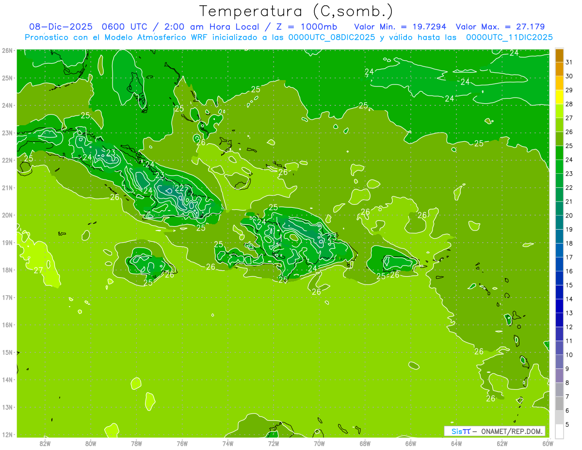Image resolution: width=582 pixels, height=450 pixels.
Task: Click the "68W" longitude axis label
Action: point(365,443)
